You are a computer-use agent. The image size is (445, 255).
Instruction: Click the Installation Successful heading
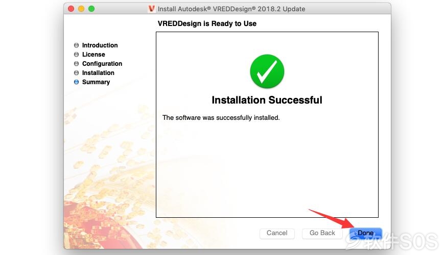tap(267, 100)
